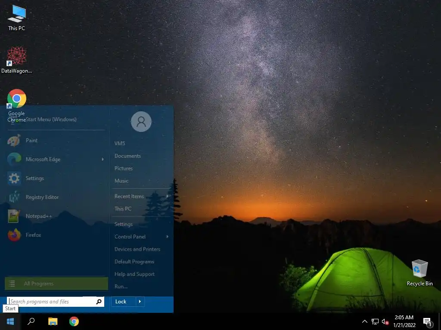Click All Programs button
Screen dimensions: 441x330
coord(56,284)
